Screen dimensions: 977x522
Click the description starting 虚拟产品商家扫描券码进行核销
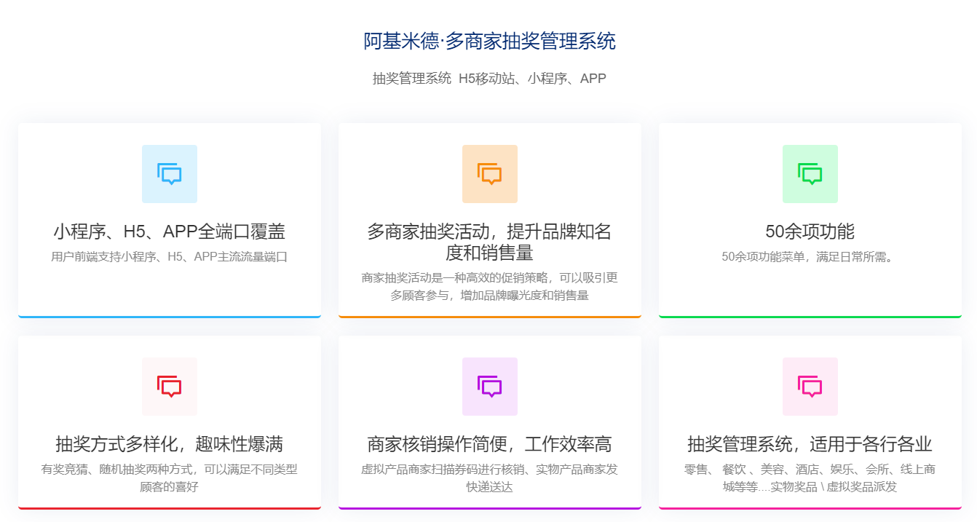pyautogui.click(x=490, y=478)
